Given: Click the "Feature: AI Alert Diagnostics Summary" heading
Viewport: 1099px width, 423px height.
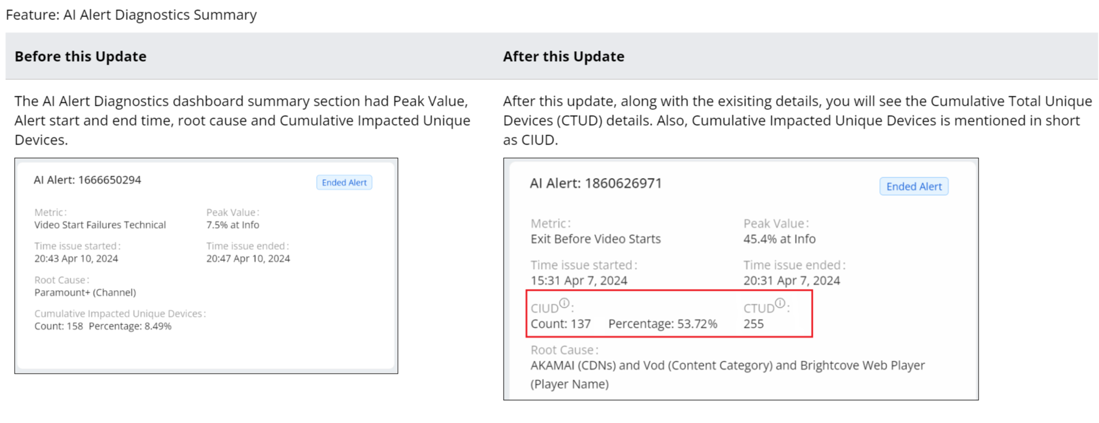Looking at the screenshot, I should coord(131,15).
